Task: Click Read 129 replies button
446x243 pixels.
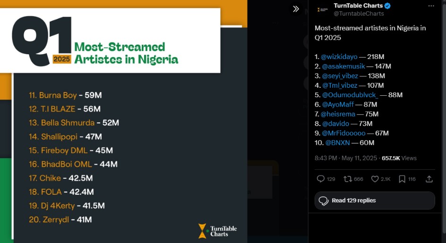Action: (x=375, y=201)
